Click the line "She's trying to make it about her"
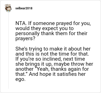The image size is (101, 93). click(x=53, y=49)
